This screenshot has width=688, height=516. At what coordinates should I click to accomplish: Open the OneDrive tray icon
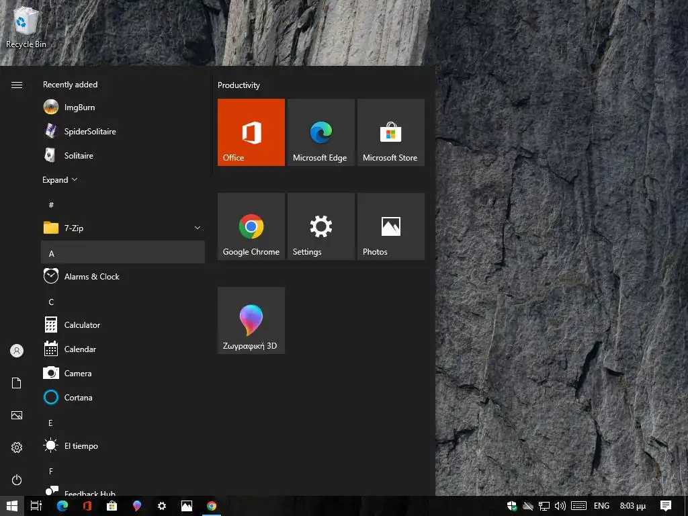[528, 506]
